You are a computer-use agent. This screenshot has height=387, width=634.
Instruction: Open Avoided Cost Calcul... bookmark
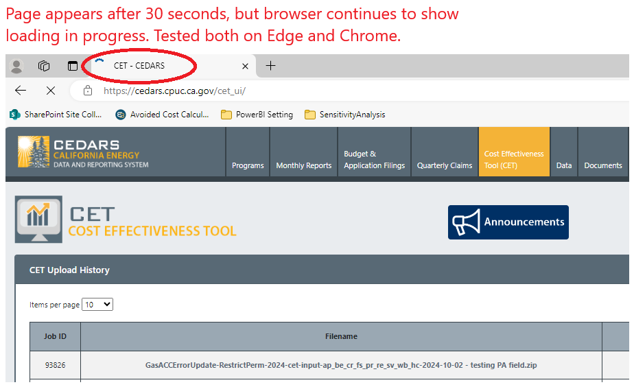163,115
